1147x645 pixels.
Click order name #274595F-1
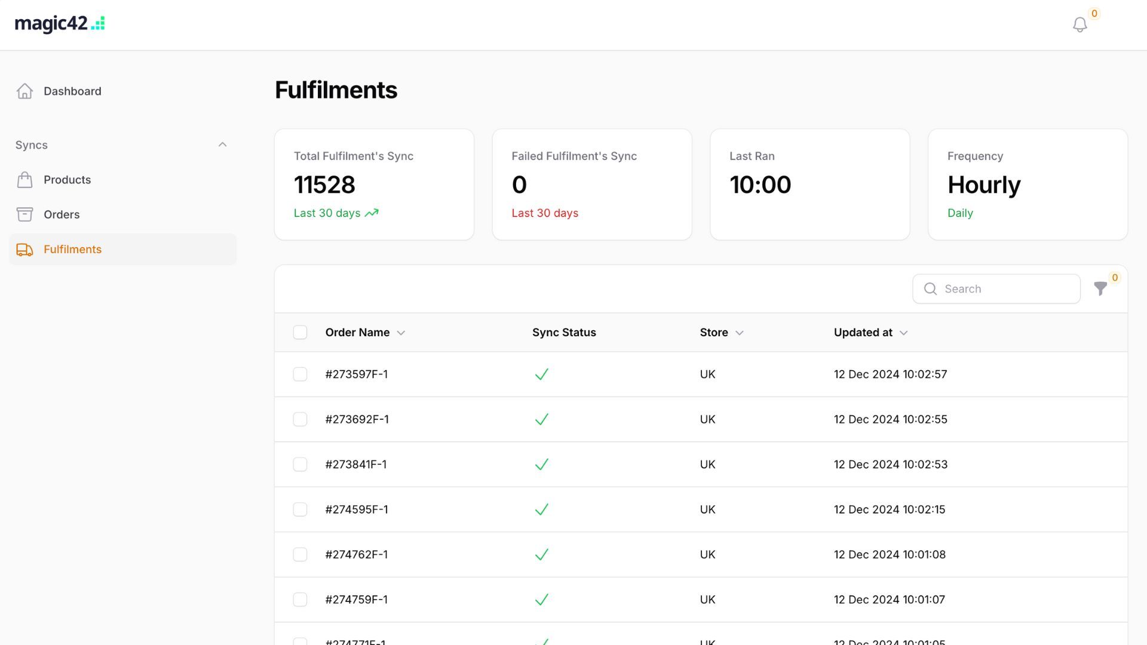(357, 510)
